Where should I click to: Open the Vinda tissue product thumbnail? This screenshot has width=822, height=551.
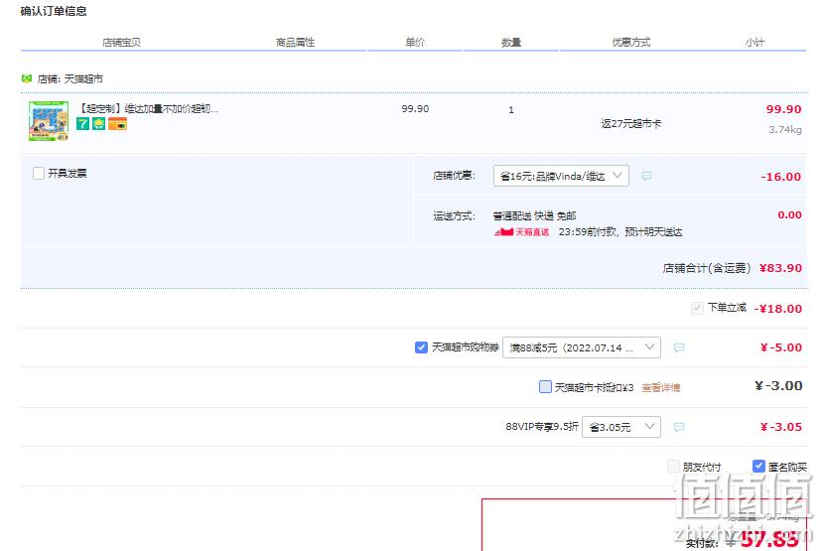point(49,121)
